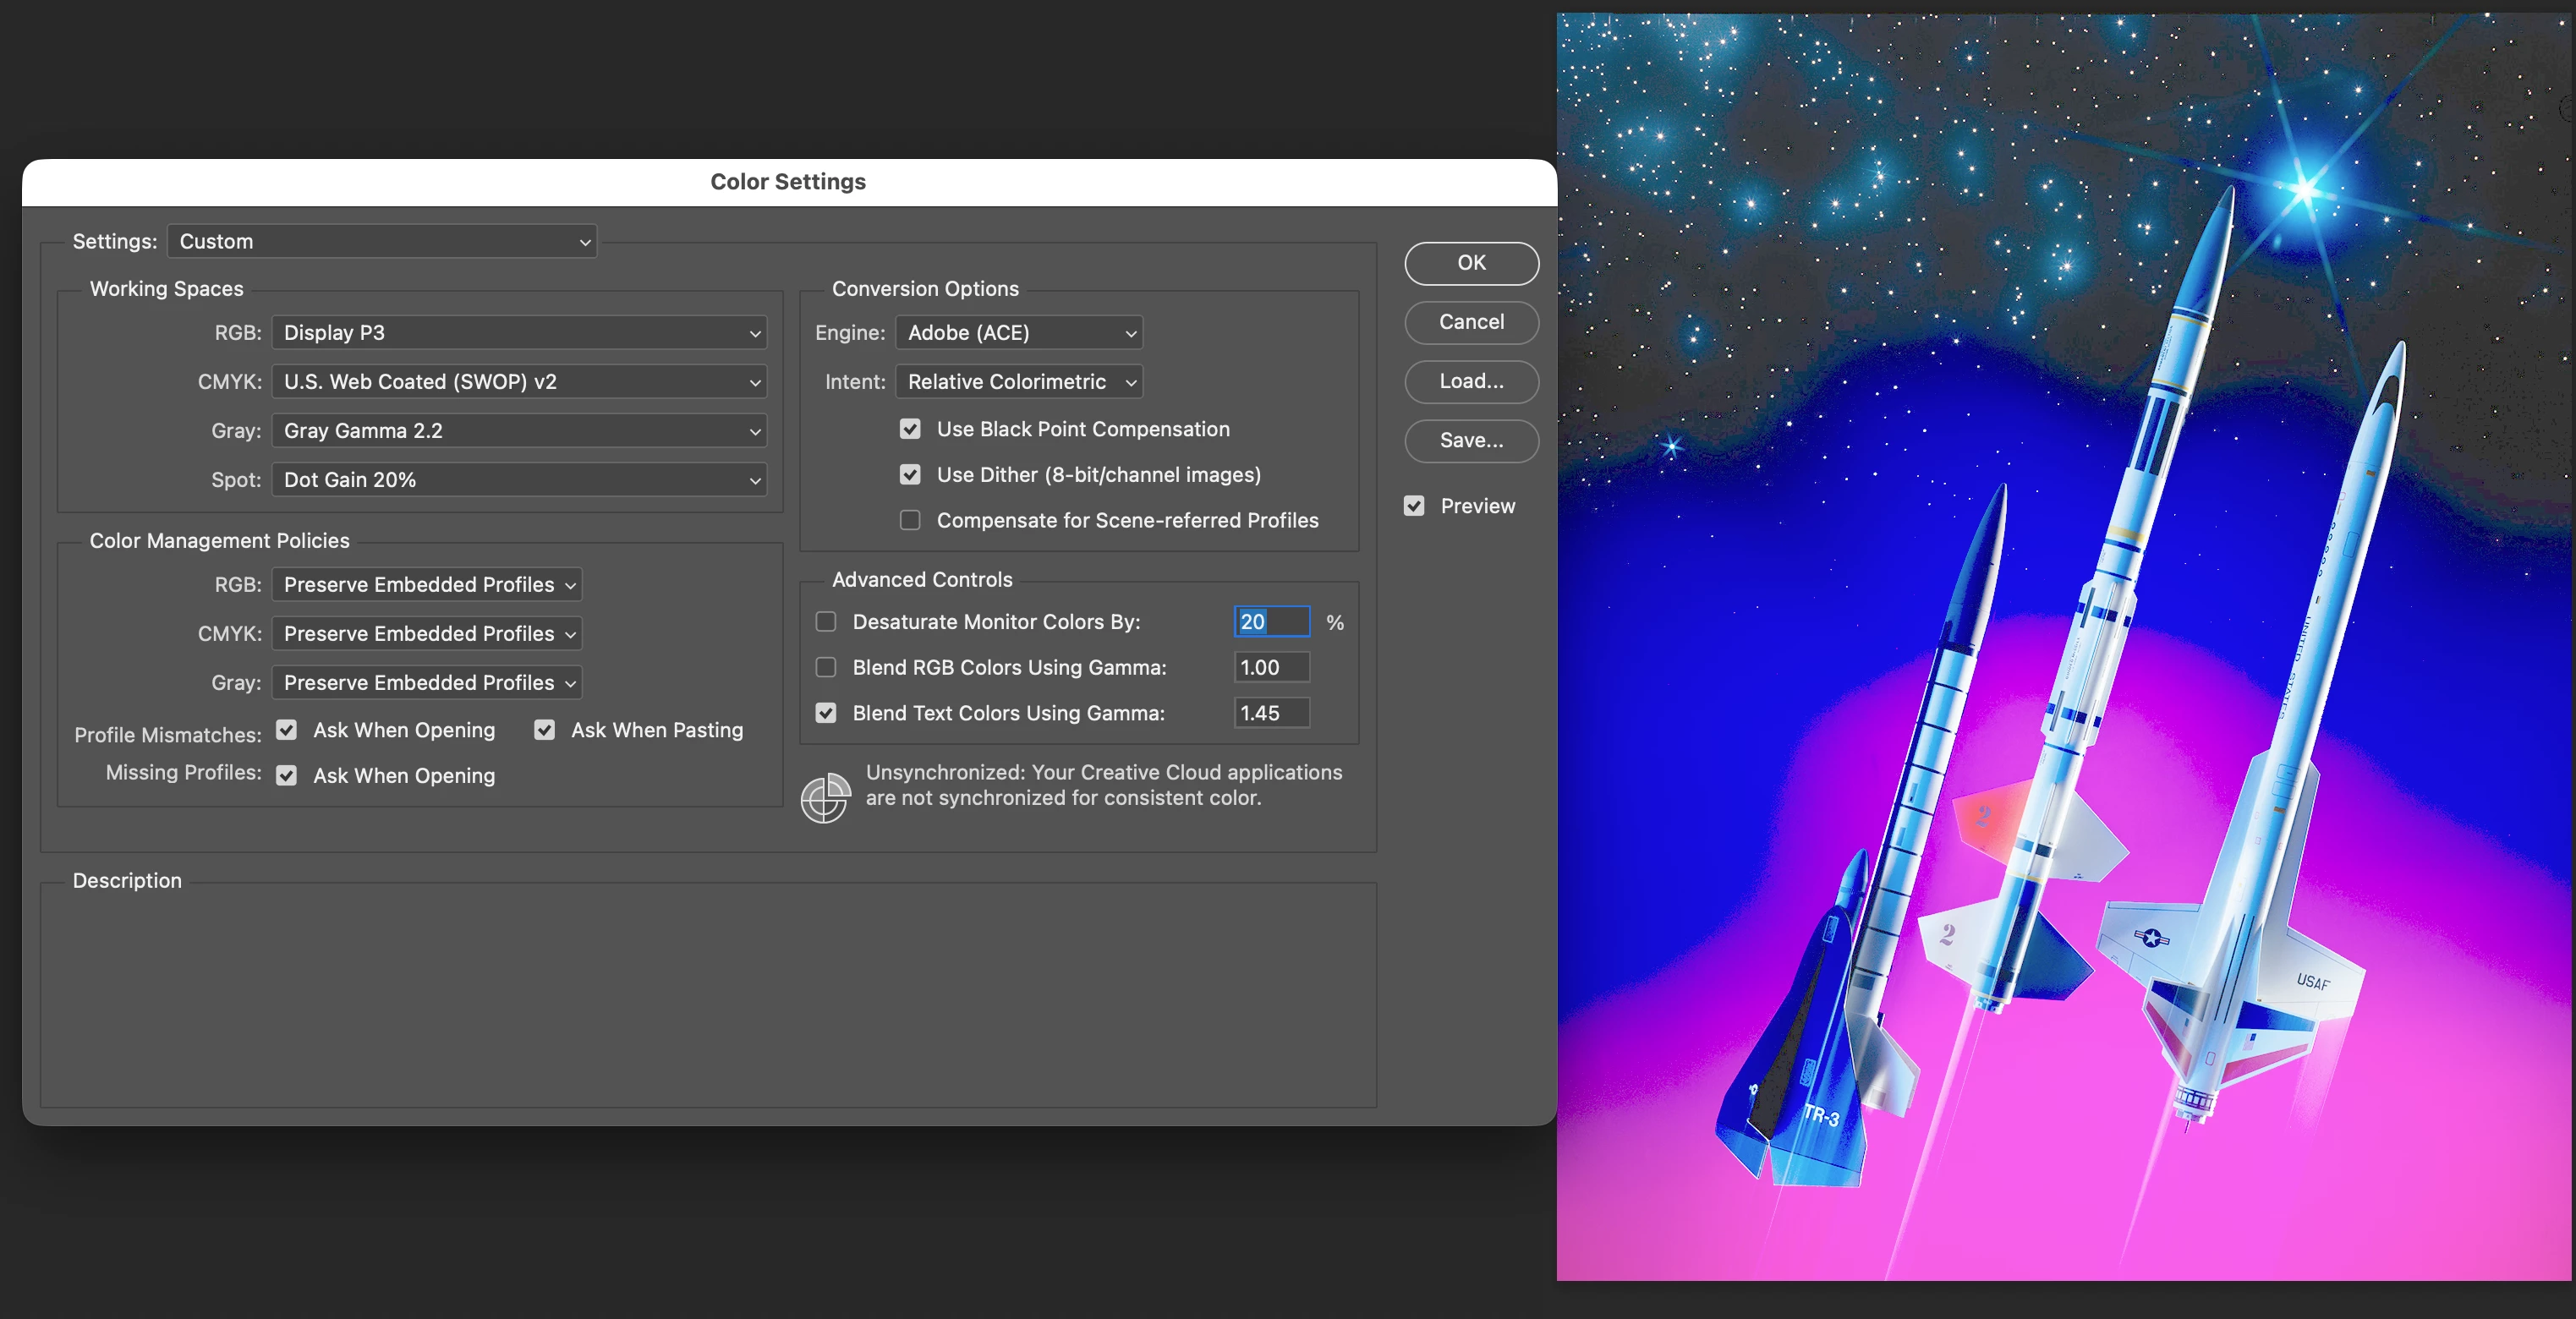The width and height of the screenshot is (2576, 1319).
Task: Toggle Ask When Pasting checkbox
Action: pos(545,730)
